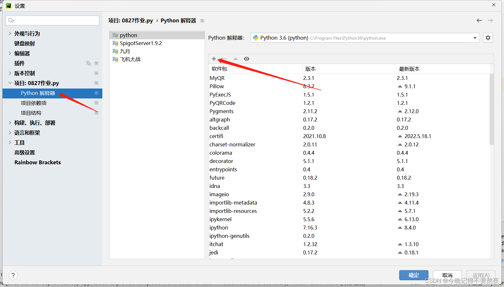Screen dimensions: 504x287
Task: Click the 九月 project folder icon
Action: [115, 51]
